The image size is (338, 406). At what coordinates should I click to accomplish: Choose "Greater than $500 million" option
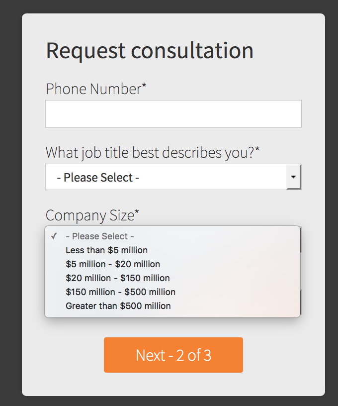click(118, 306)
